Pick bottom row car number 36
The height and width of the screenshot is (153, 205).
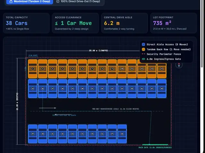[x=102, y=134]
